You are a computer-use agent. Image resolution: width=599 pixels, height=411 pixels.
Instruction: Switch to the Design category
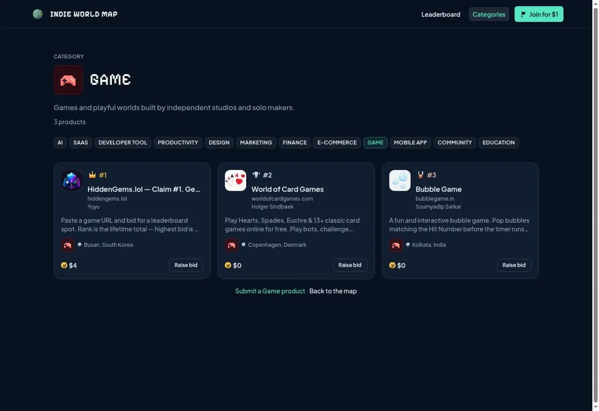pos(219,142)
